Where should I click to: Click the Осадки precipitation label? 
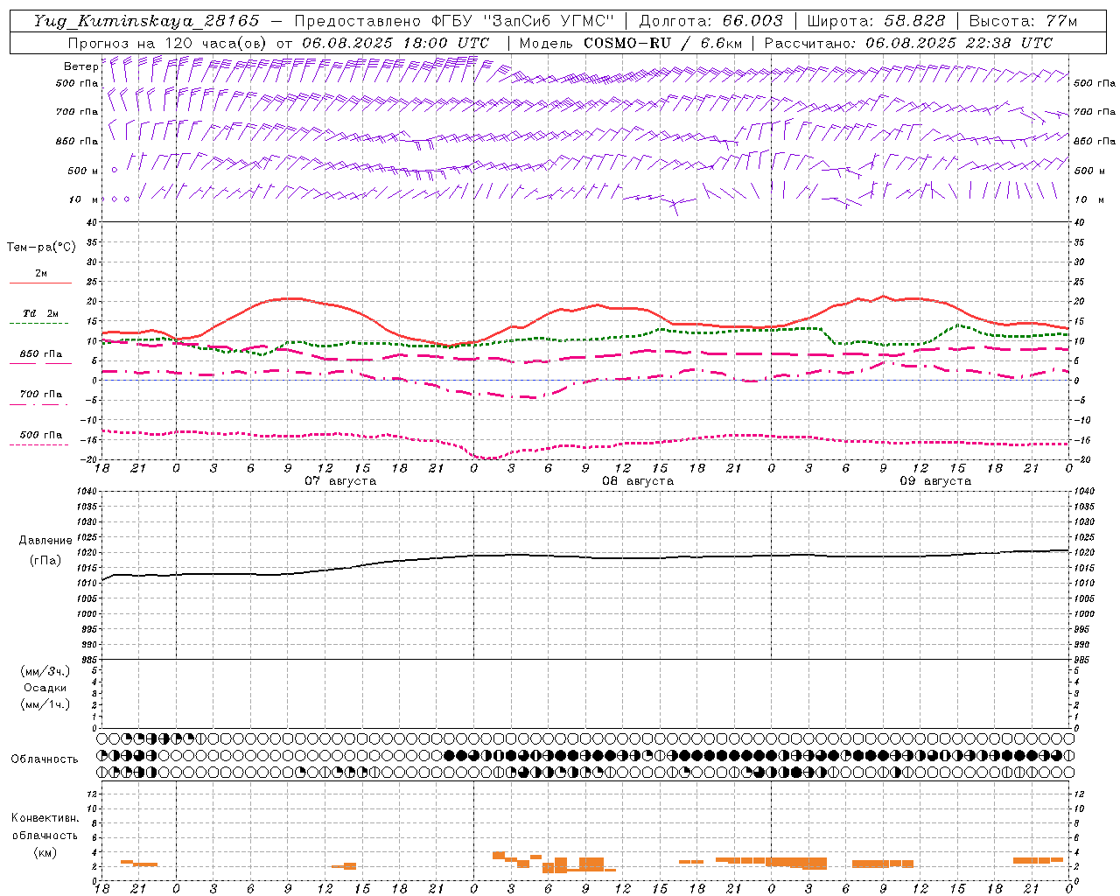pos(45,688)
